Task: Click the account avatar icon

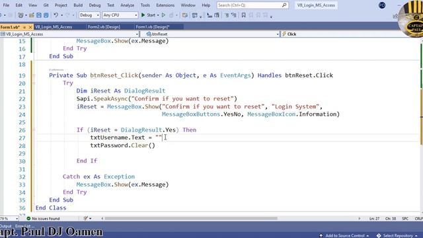Action: (x=382, y=5)
